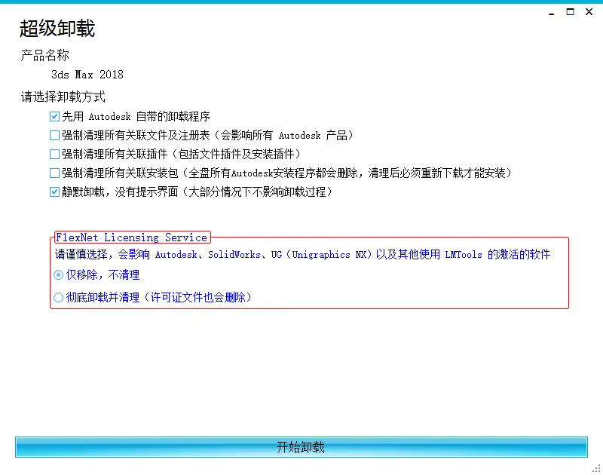
Task: Click the FlexNet Licensing Service group title
Action: tap(132, 237)
